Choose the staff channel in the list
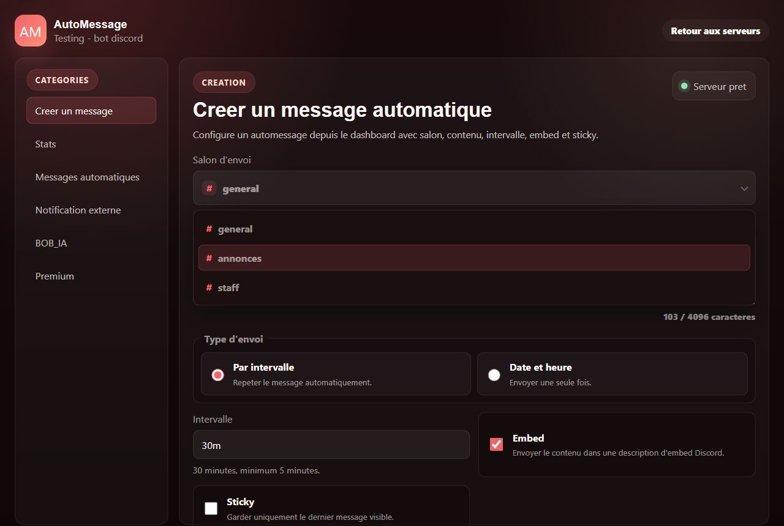Screen dimensions: 784x526 point(474,287)
